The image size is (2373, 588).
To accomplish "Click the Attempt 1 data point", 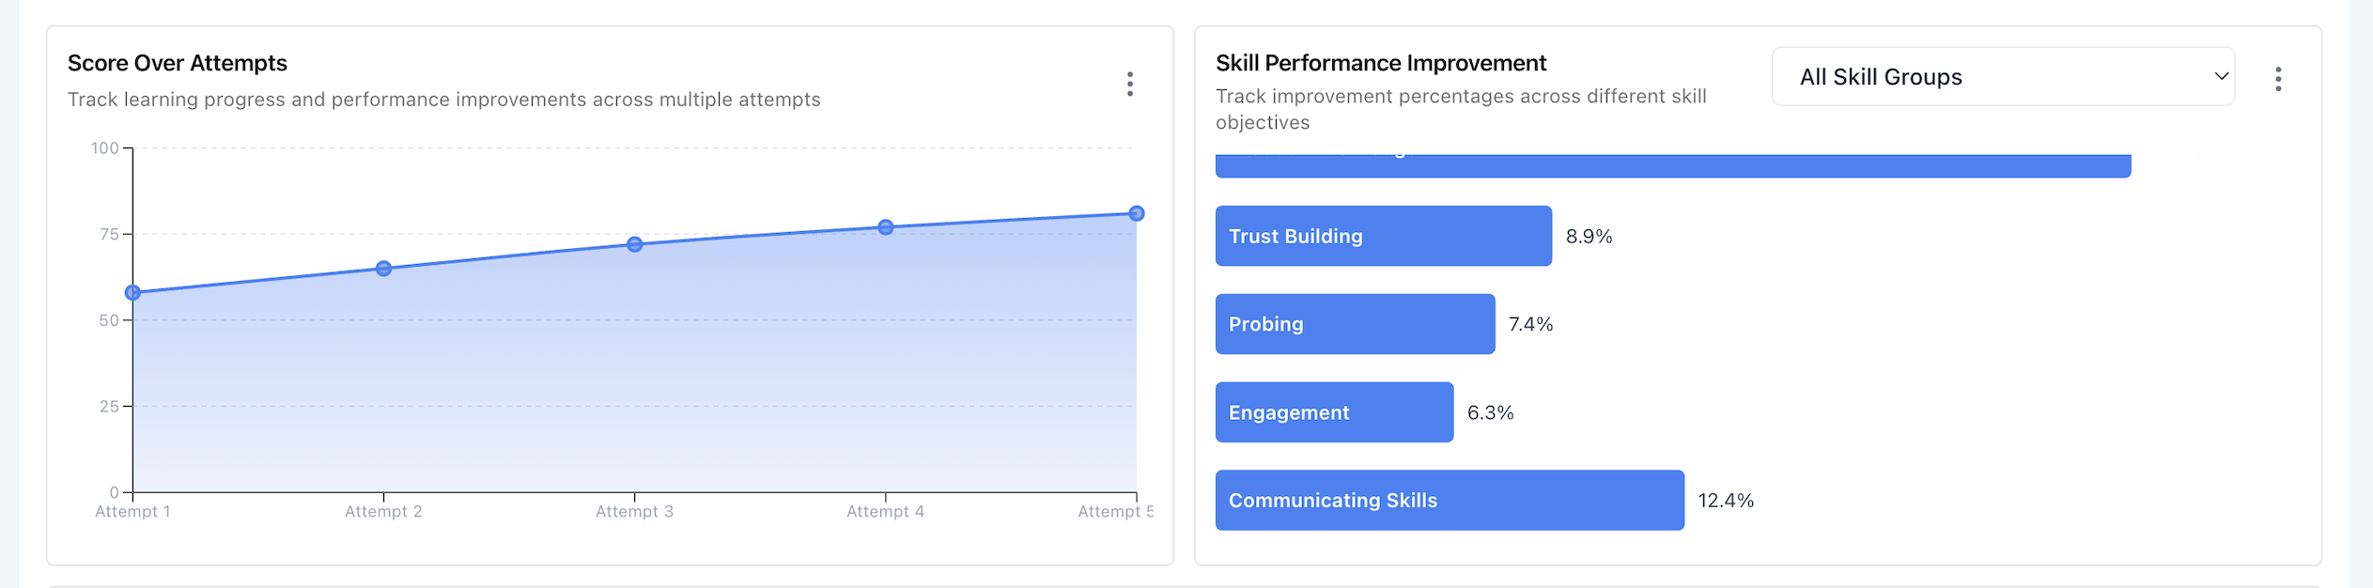I will pos(133,293).
